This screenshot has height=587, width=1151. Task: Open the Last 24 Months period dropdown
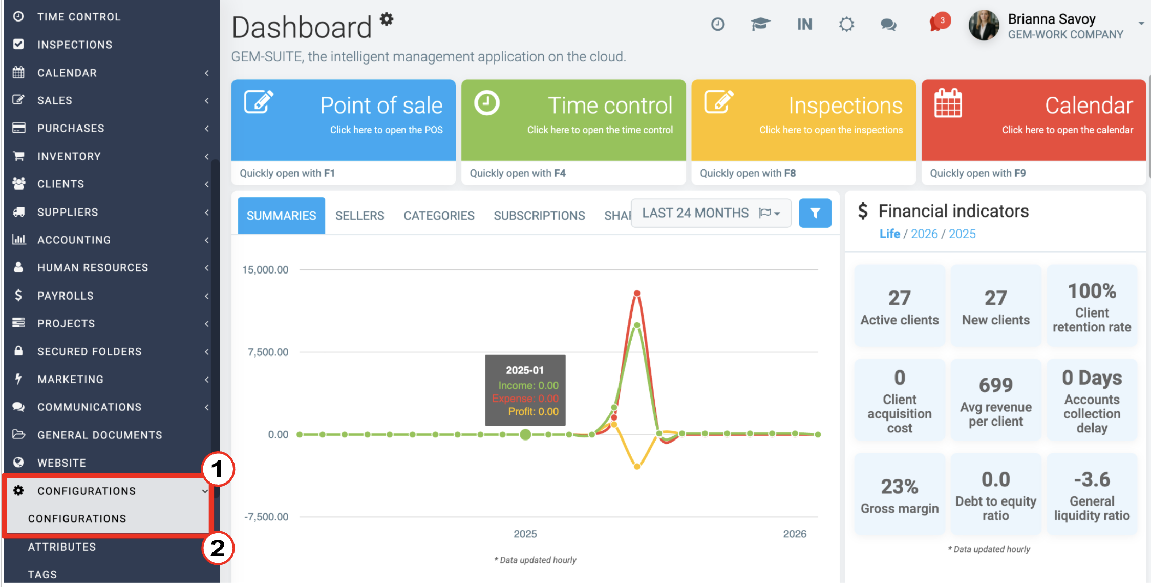[711, 213]
